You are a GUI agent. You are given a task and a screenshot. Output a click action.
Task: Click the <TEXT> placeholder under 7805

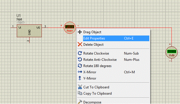pyautogui.click(x=21, y=22)
